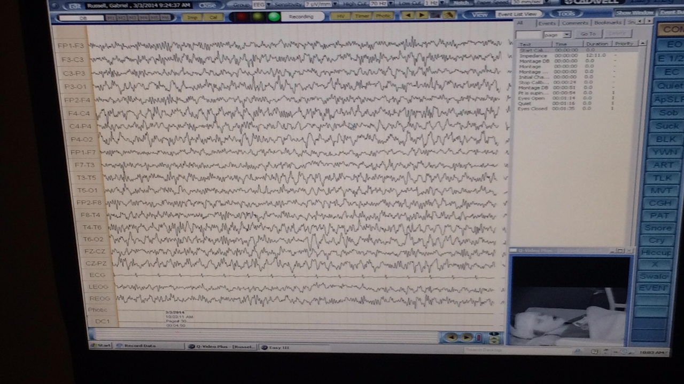This screenshot has width=684, height=384.
Task: Click the Recording status field
Action: click(x=303, y=16)
